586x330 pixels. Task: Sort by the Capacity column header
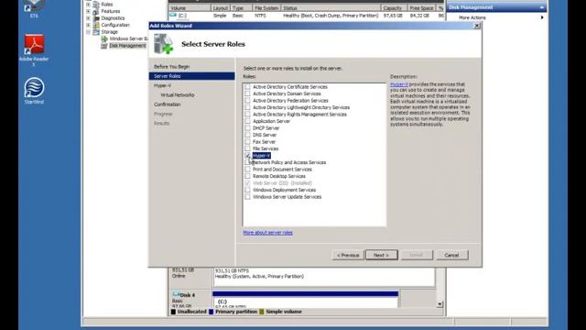click(394, 8)
